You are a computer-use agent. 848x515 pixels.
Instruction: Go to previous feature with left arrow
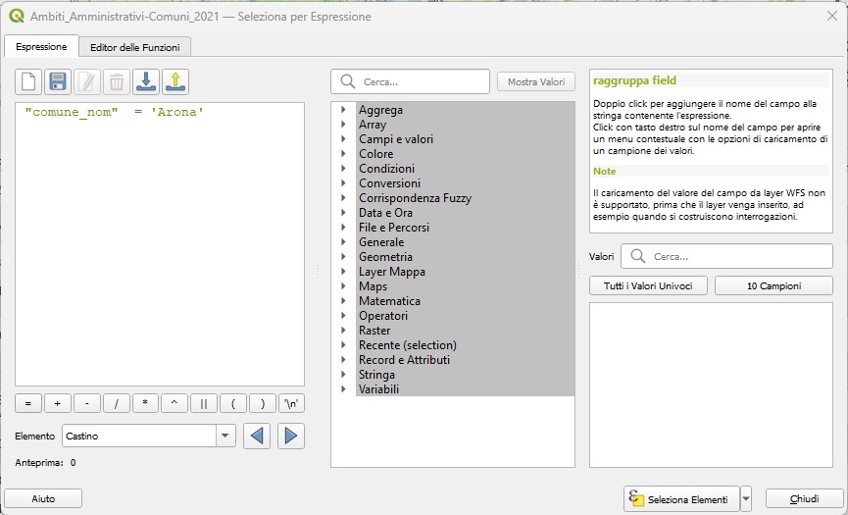(x=257, y=436)
